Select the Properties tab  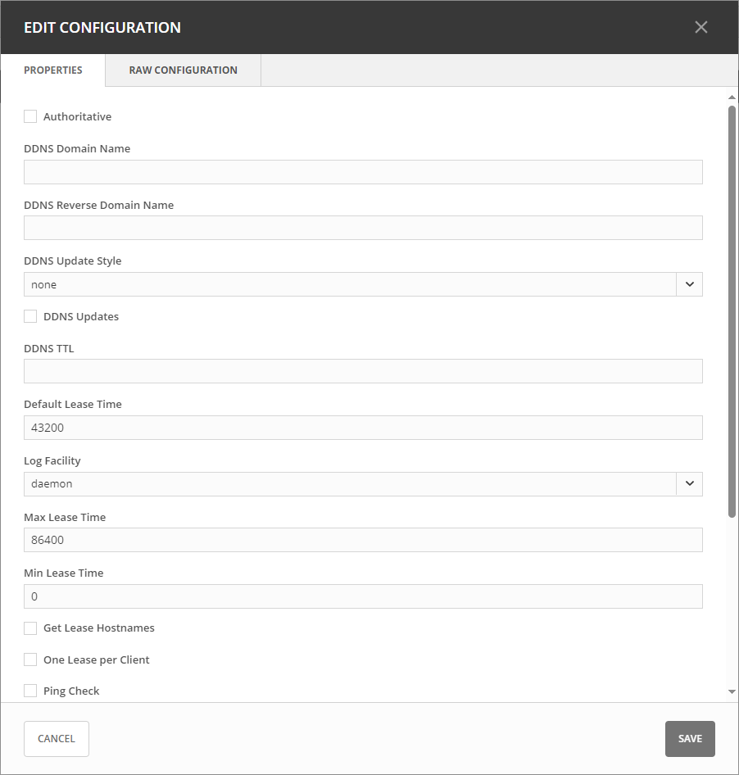coord(53,70)
